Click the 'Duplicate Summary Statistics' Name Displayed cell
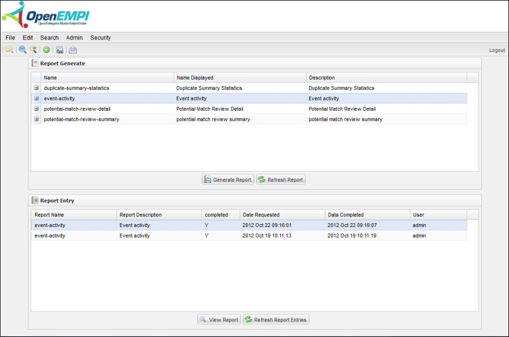Screen dimensions: 509x337 (x=209, y=88)
